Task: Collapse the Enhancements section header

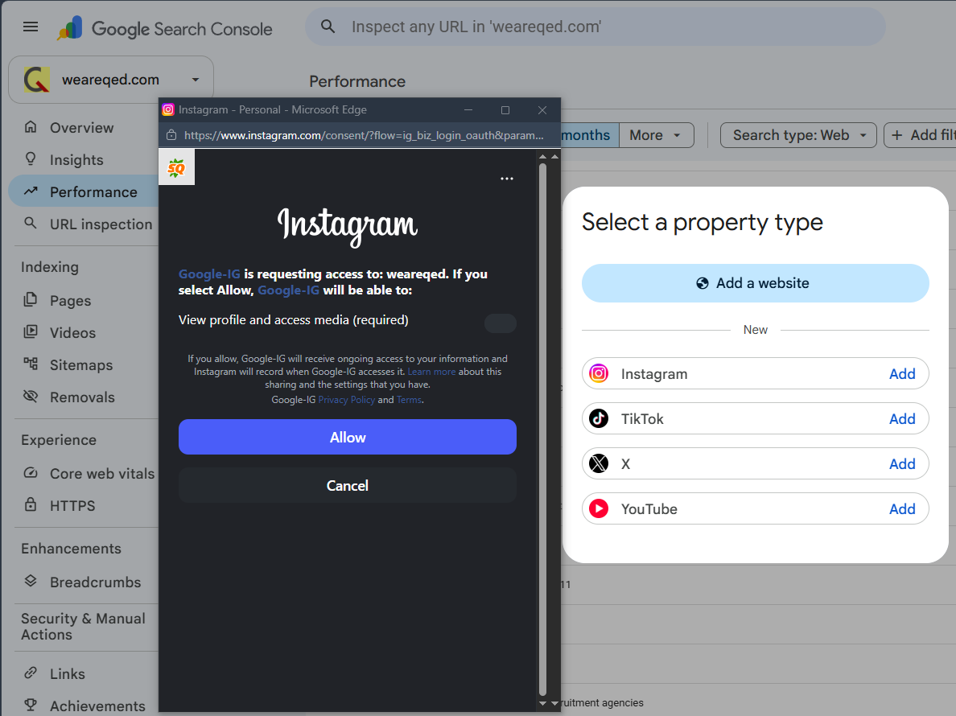Action: [72, 549]
